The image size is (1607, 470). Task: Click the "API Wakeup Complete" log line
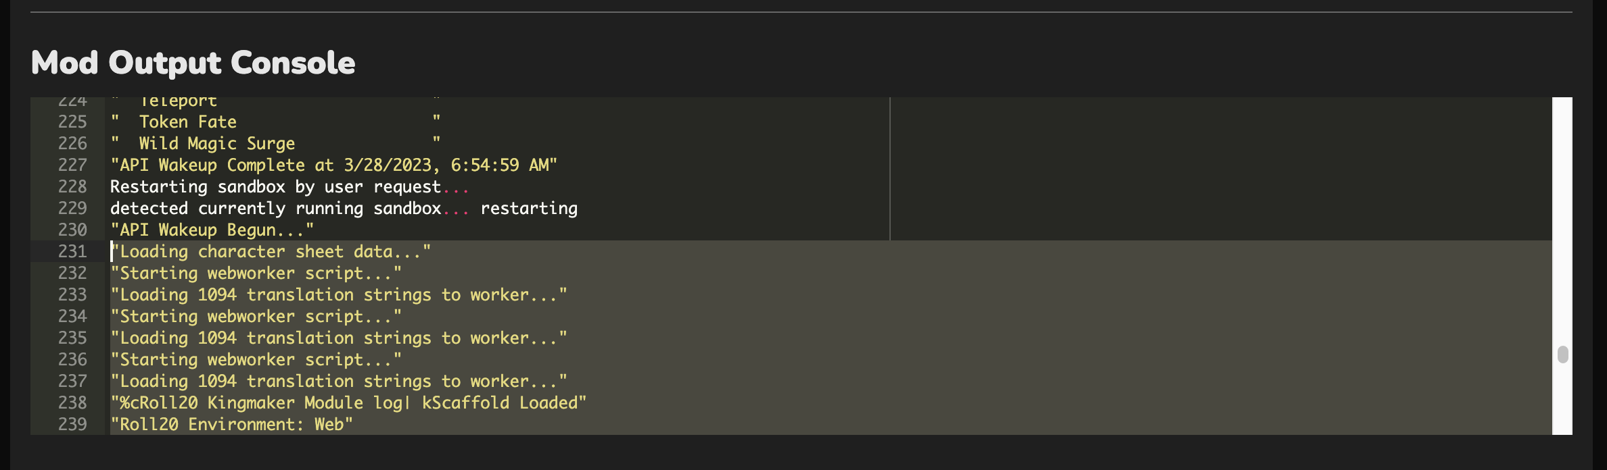(x=334, y=165)
